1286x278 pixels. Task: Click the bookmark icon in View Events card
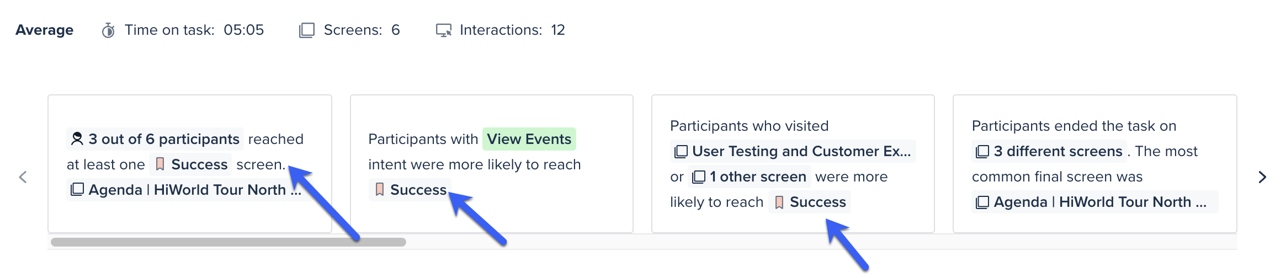pos(380,190)
